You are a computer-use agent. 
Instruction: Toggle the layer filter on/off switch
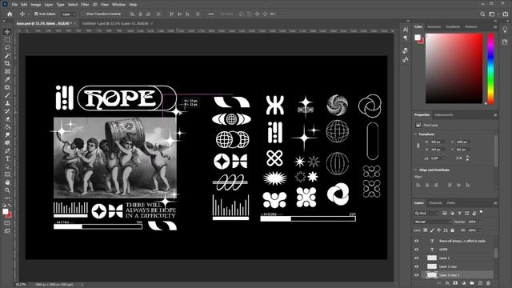pos(482,213)
